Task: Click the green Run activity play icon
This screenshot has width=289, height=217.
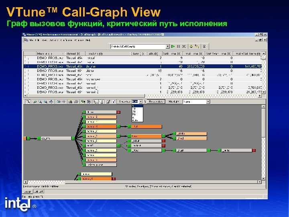Action: point(173,47)
